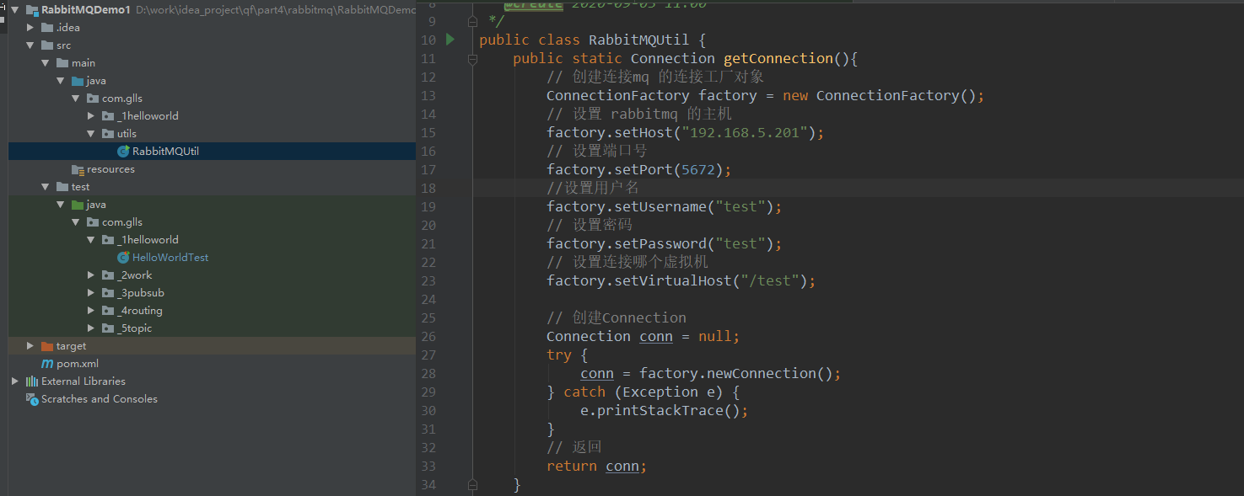Click the RabbitMQDemo1 module folder icon
Viewport: 1244px width, 496px height.
(x=33, y=10)
